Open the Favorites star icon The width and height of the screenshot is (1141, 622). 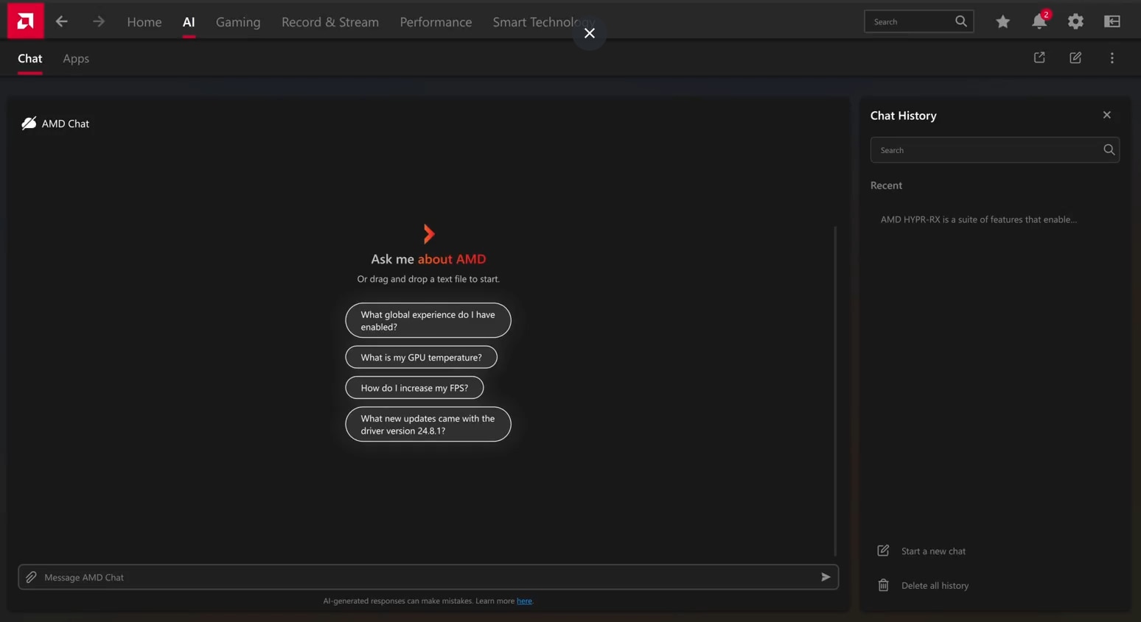click(1002, 21)
